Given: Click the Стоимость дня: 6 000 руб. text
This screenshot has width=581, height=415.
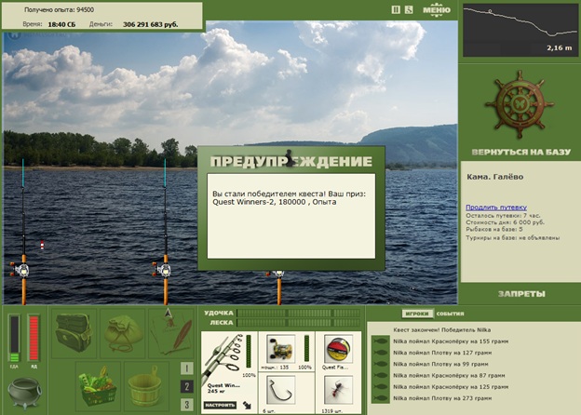Looking at the screenshot, I should 505,222.
